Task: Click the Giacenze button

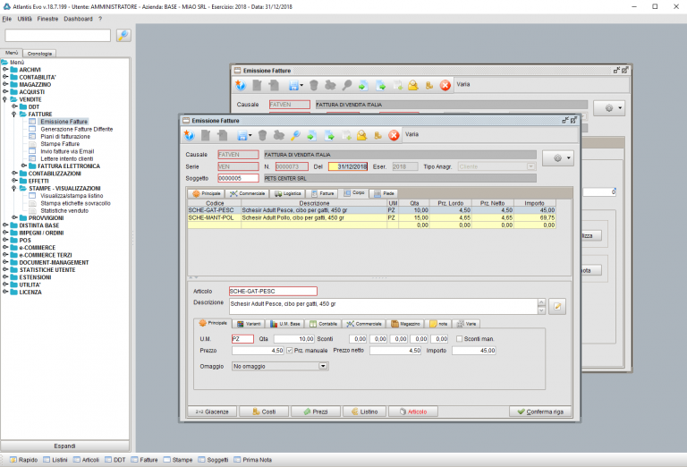Action: point(212,412)
